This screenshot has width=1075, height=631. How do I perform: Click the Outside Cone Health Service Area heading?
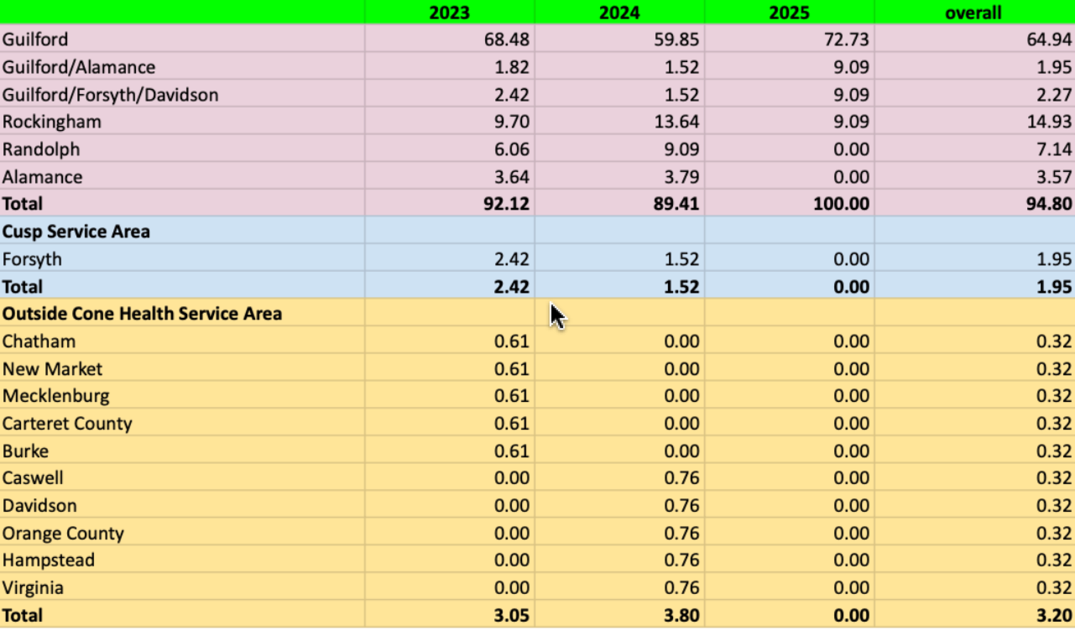point(181,314)
